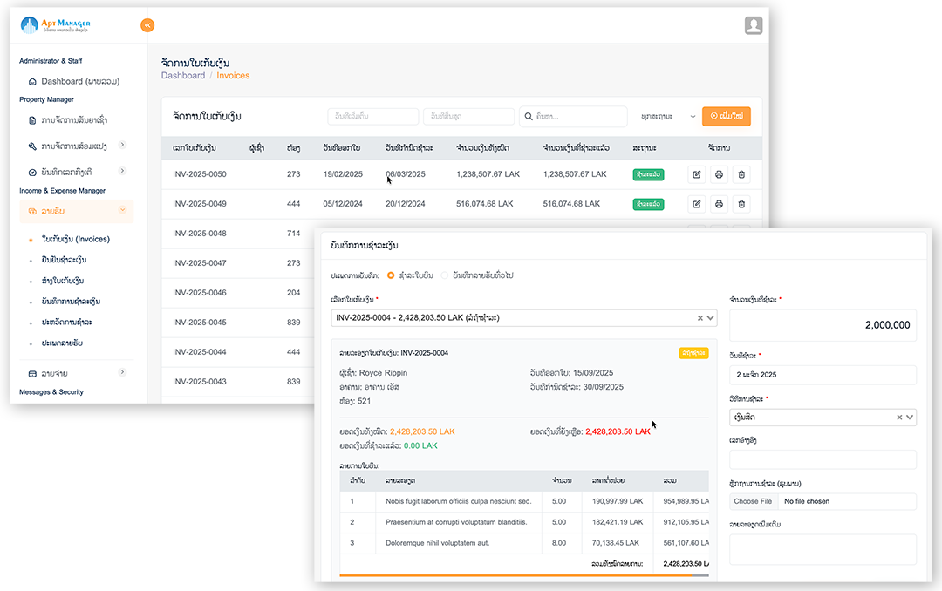Click the Dashboard breadcrumb link
The image size is (942, 591).
tap(183, 76)
